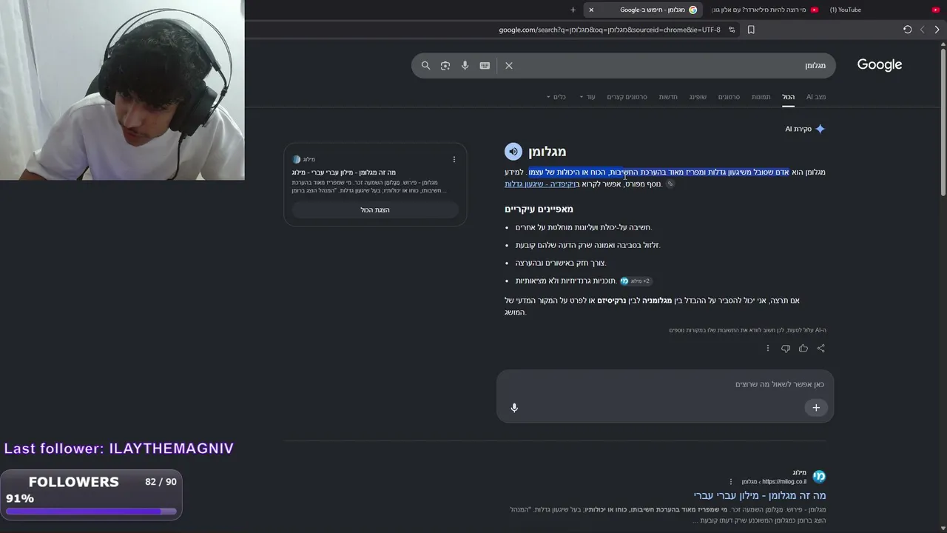Expand the עוד more dropdown
This screenshot has width=947, height=533.
pos(587,97)
